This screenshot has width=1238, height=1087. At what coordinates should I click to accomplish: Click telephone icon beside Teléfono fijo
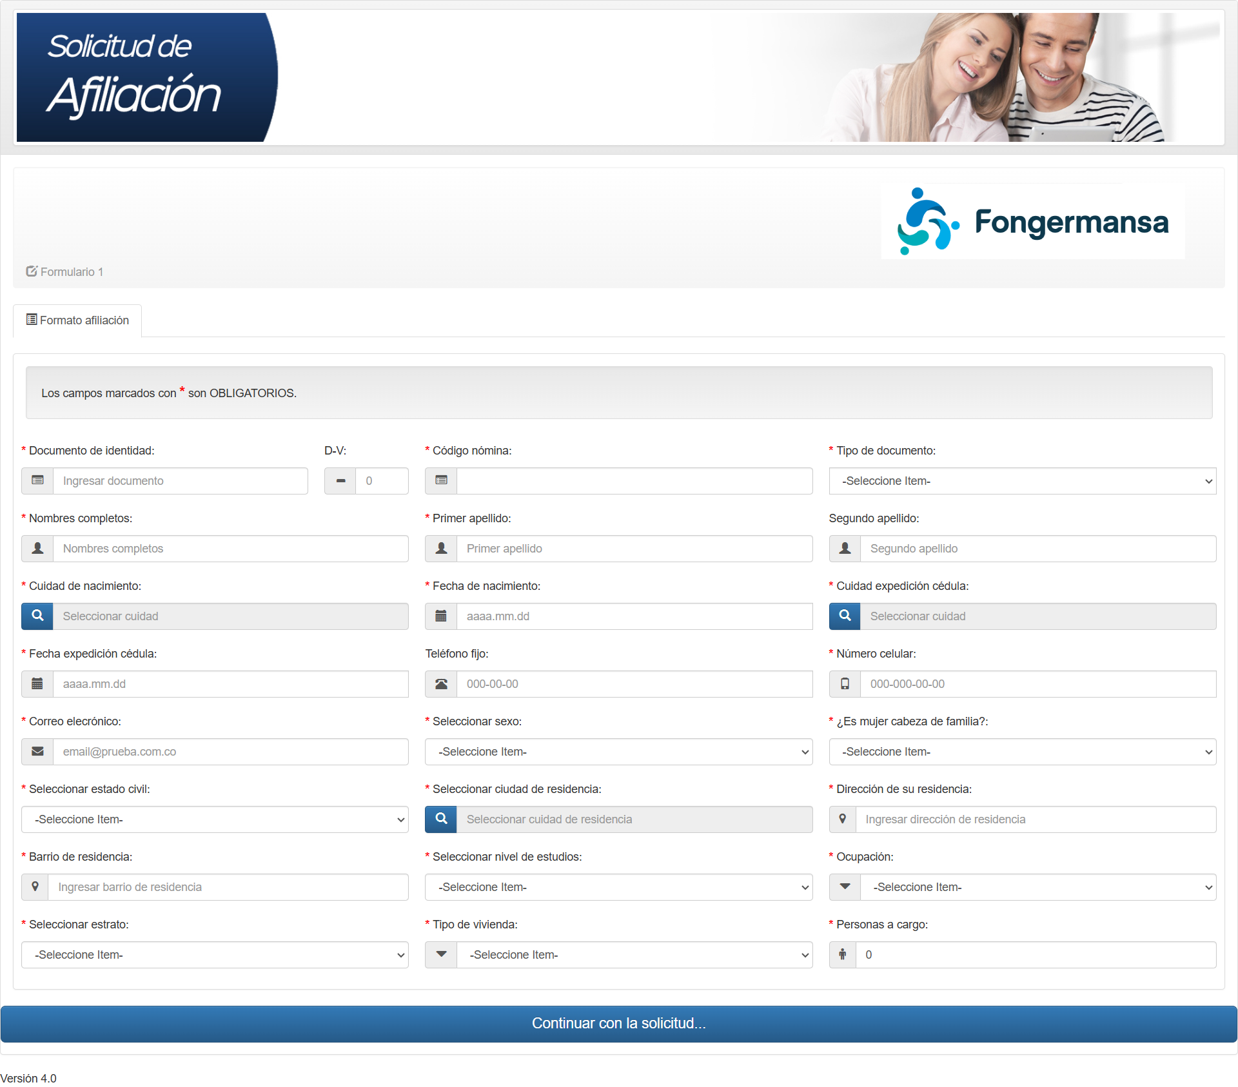pos(441,684)
